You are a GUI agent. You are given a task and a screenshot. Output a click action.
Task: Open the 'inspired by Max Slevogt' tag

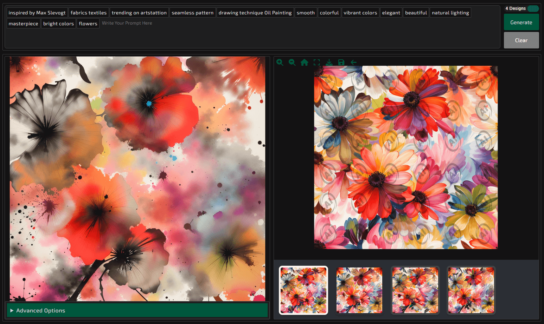pos(37,12)
